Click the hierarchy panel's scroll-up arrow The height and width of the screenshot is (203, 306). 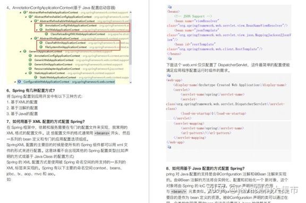pyautogui.click(x=130, y=12)
